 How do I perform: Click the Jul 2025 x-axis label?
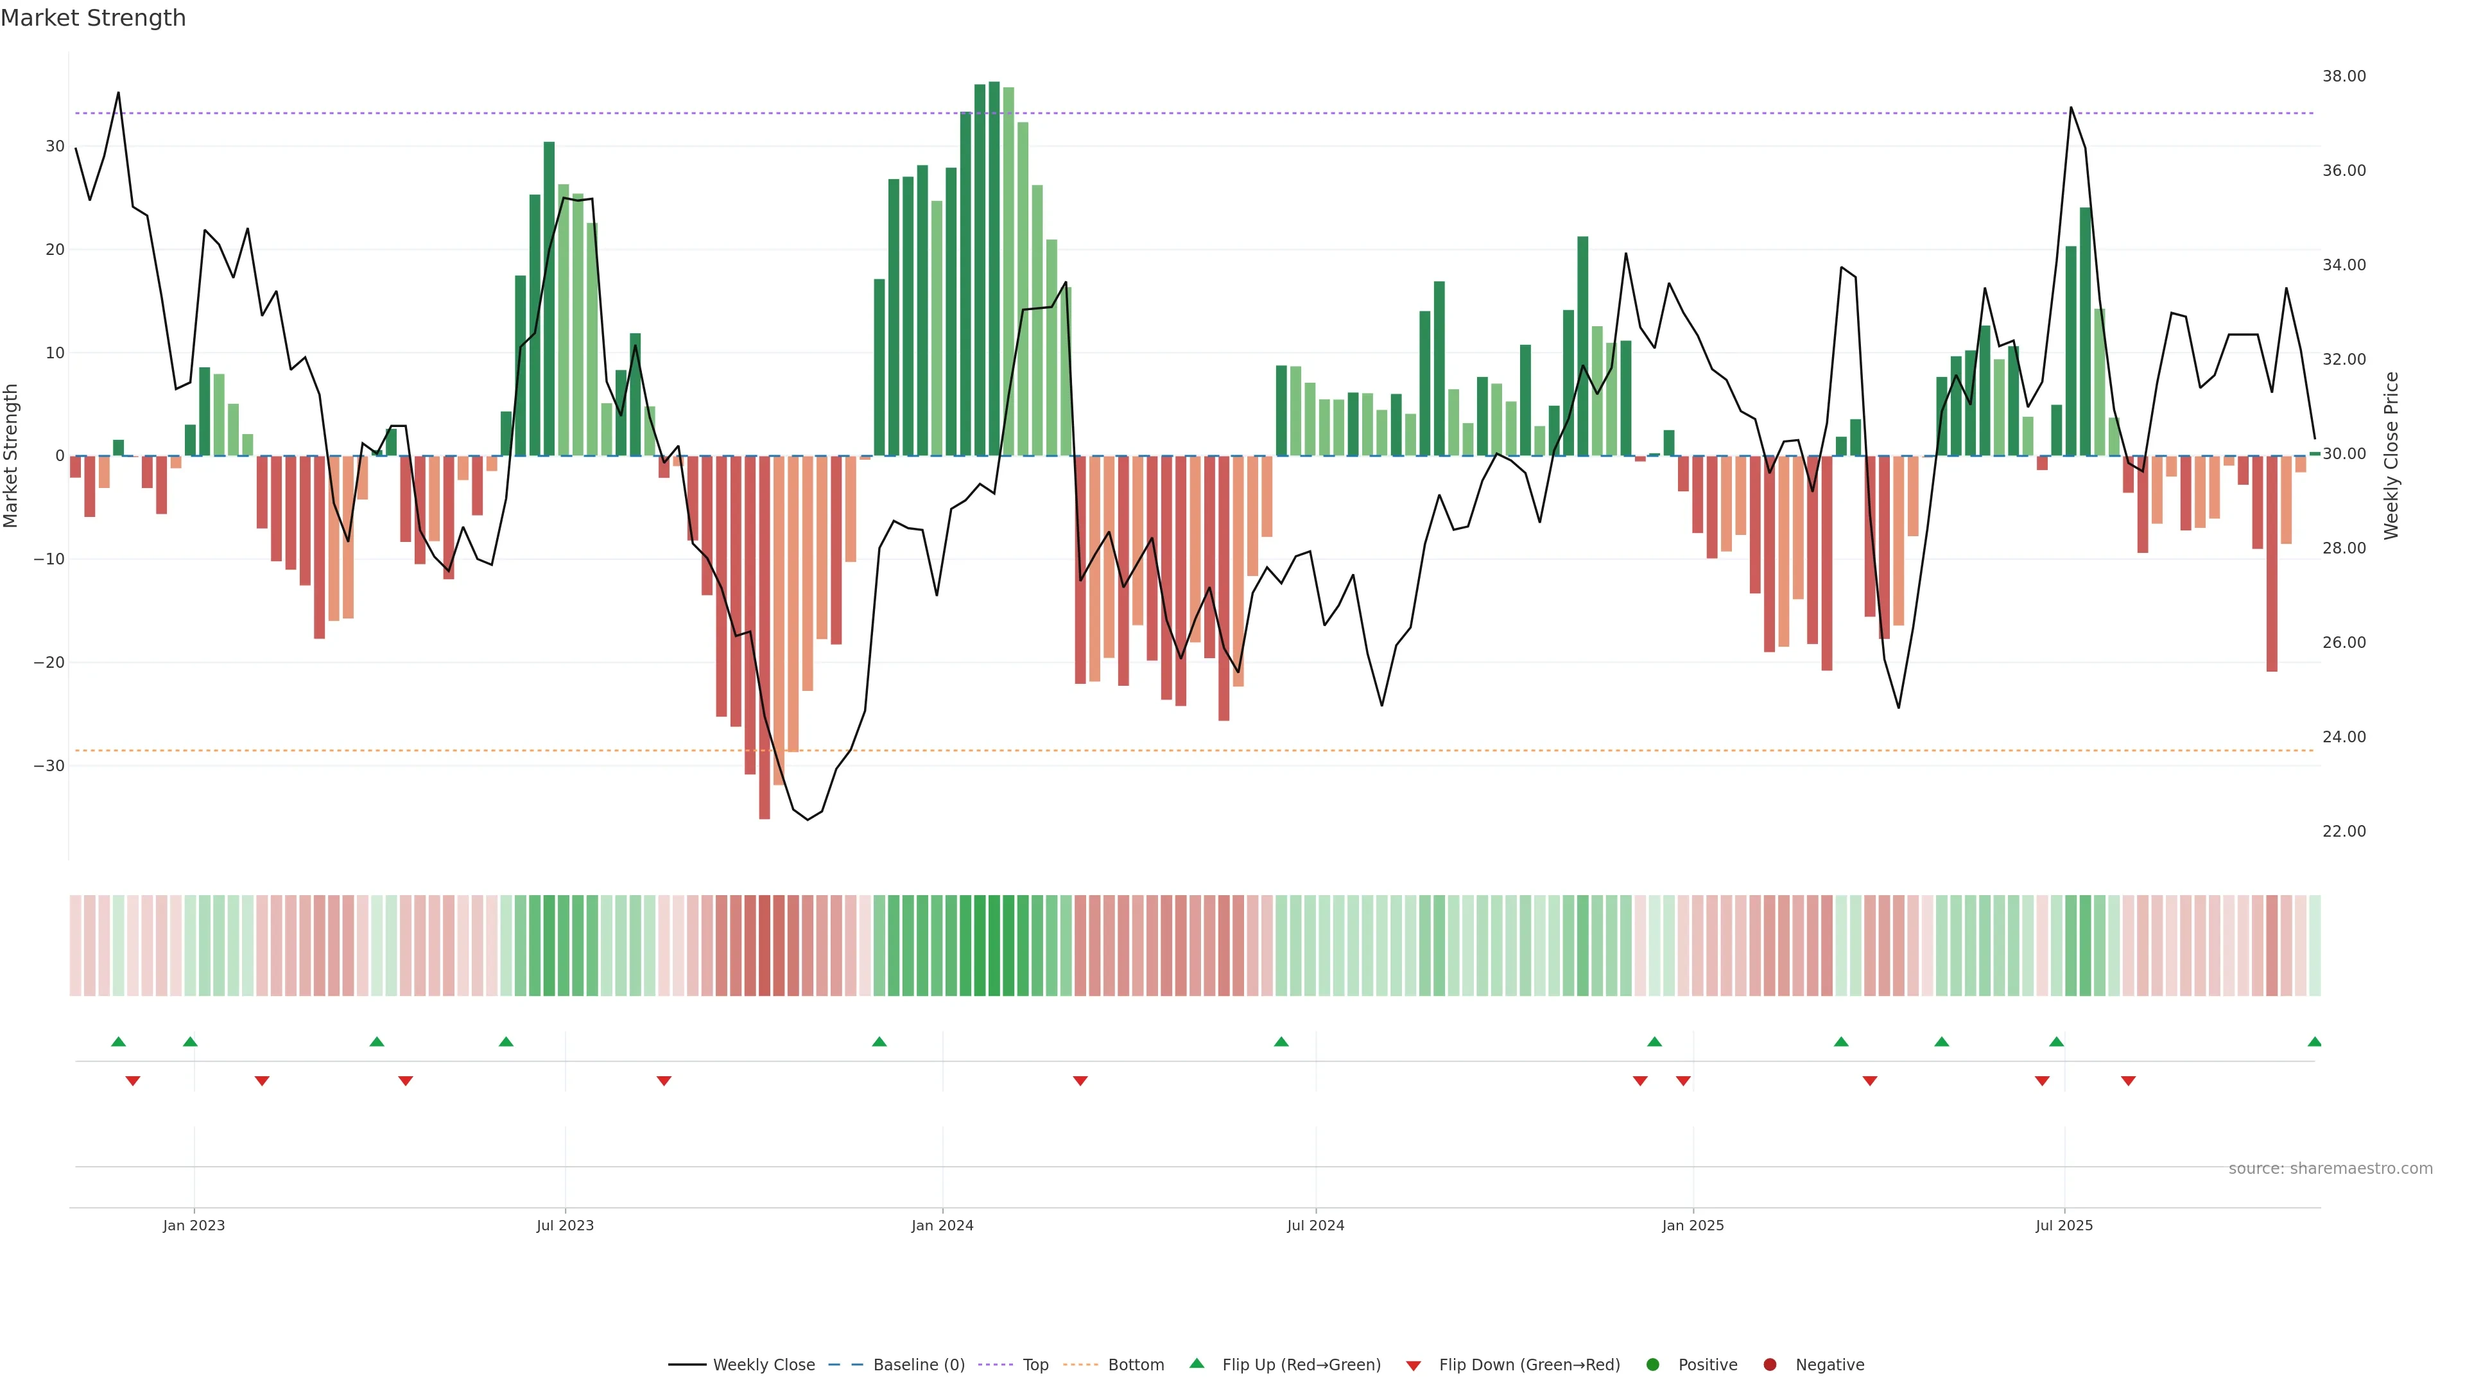[x=2064, y=1225]
